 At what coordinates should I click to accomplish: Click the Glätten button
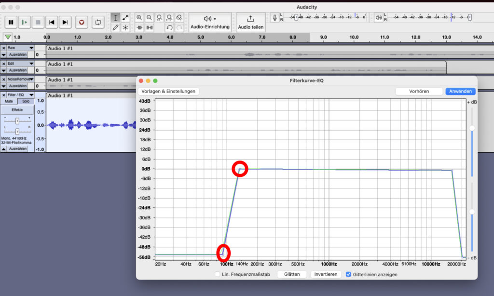[x=292, y=274]
